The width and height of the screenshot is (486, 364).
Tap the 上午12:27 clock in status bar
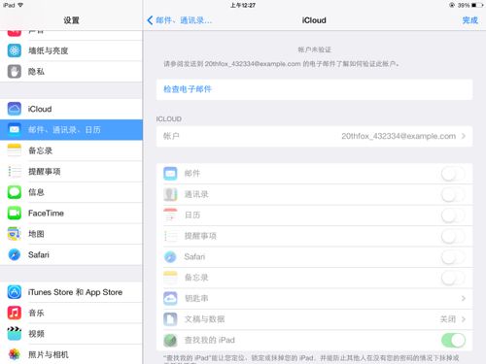coord(243,5)
